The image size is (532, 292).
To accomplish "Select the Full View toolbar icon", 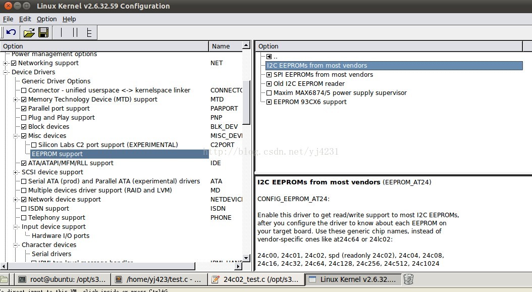I will pyautogui.click(x=89, y=33).
